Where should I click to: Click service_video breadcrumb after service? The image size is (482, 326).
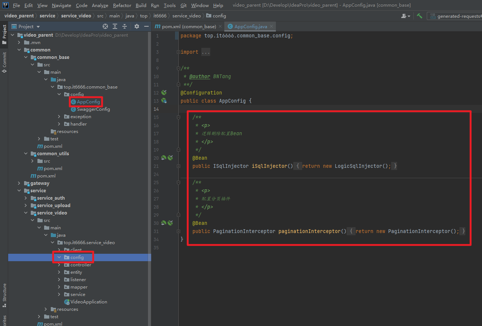[76, 16]
